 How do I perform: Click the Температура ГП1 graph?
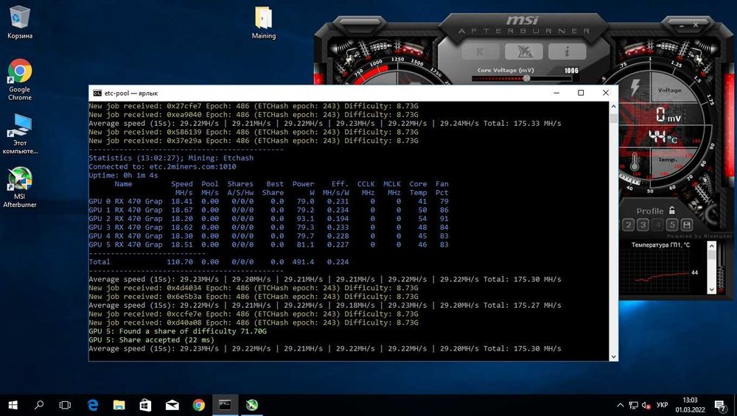[662, 270]
